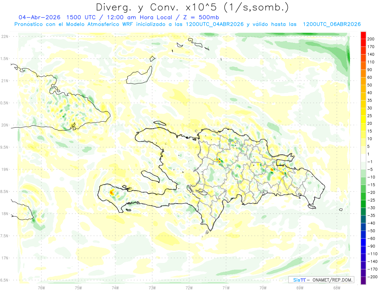Click the red legend swatch above the 200 label
The height and width of the screenshot is (292, 378).
click(363, 35)
